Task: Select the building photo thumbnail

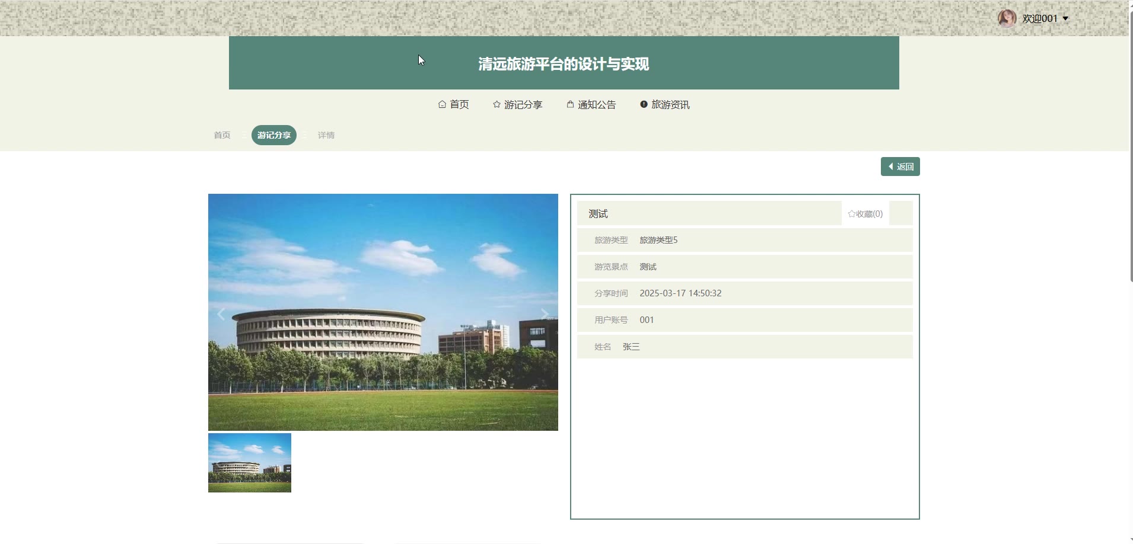Action: [x=250, y=463]
